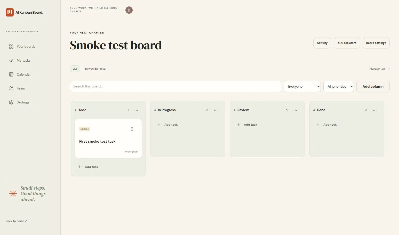Image resolution: width=399 pixels, height=235 pixels.
Task: Open the First smoke test task card
Action: (x=108, y=139)
